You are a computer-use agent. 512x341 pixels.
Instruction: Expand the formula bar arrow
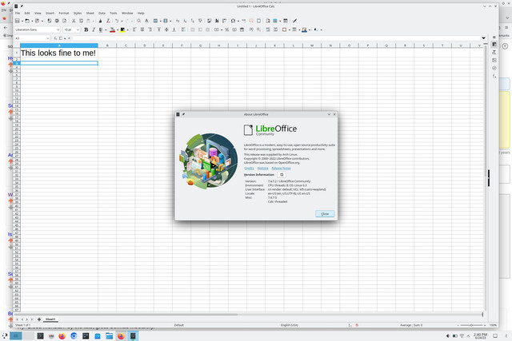click(483, 38)
